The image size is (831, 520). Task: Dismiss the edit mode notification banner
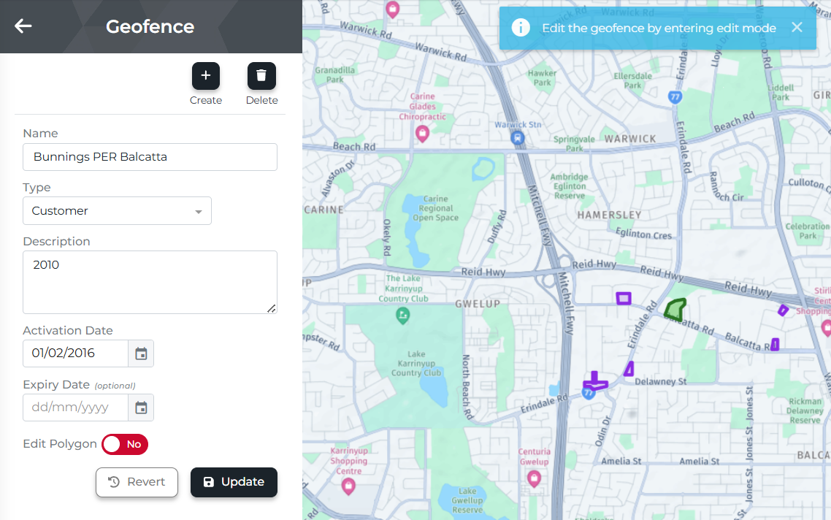click(797, 28)
